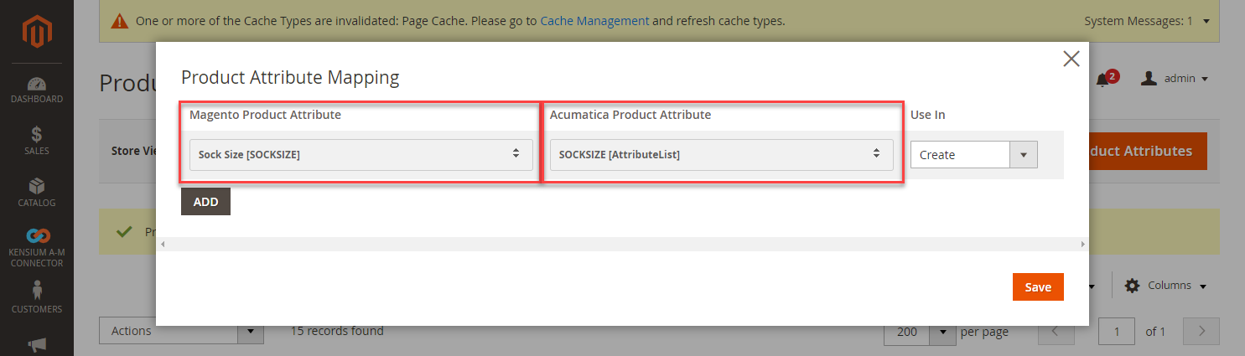Image resolution: width=1245 pixels, height=356 pixels.
Task: Open Kensium A-M Connector menu
Action: click(36, 248)
